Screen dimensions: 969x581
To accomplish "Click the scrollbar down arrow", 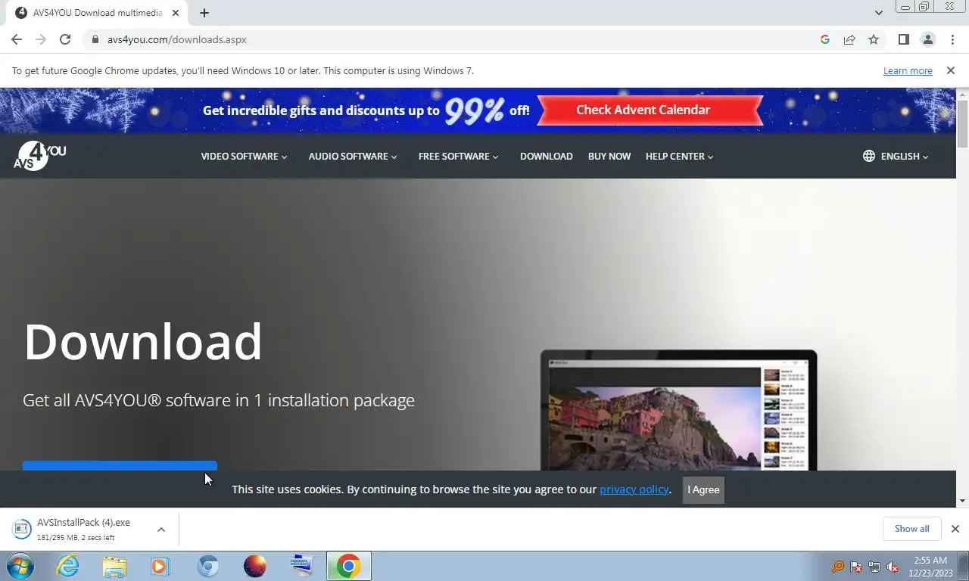I will [962, 501].
